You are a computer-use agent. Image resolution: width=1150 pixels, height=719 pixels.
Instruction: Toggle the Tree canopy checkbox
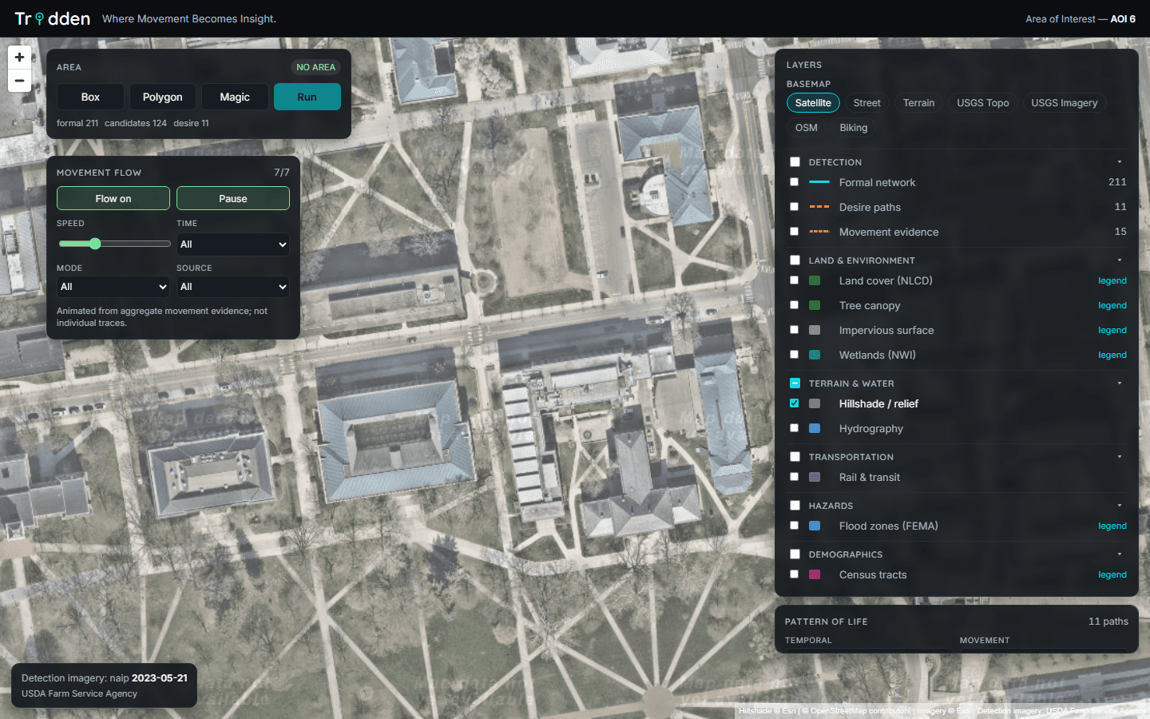[x=794, y=305]
